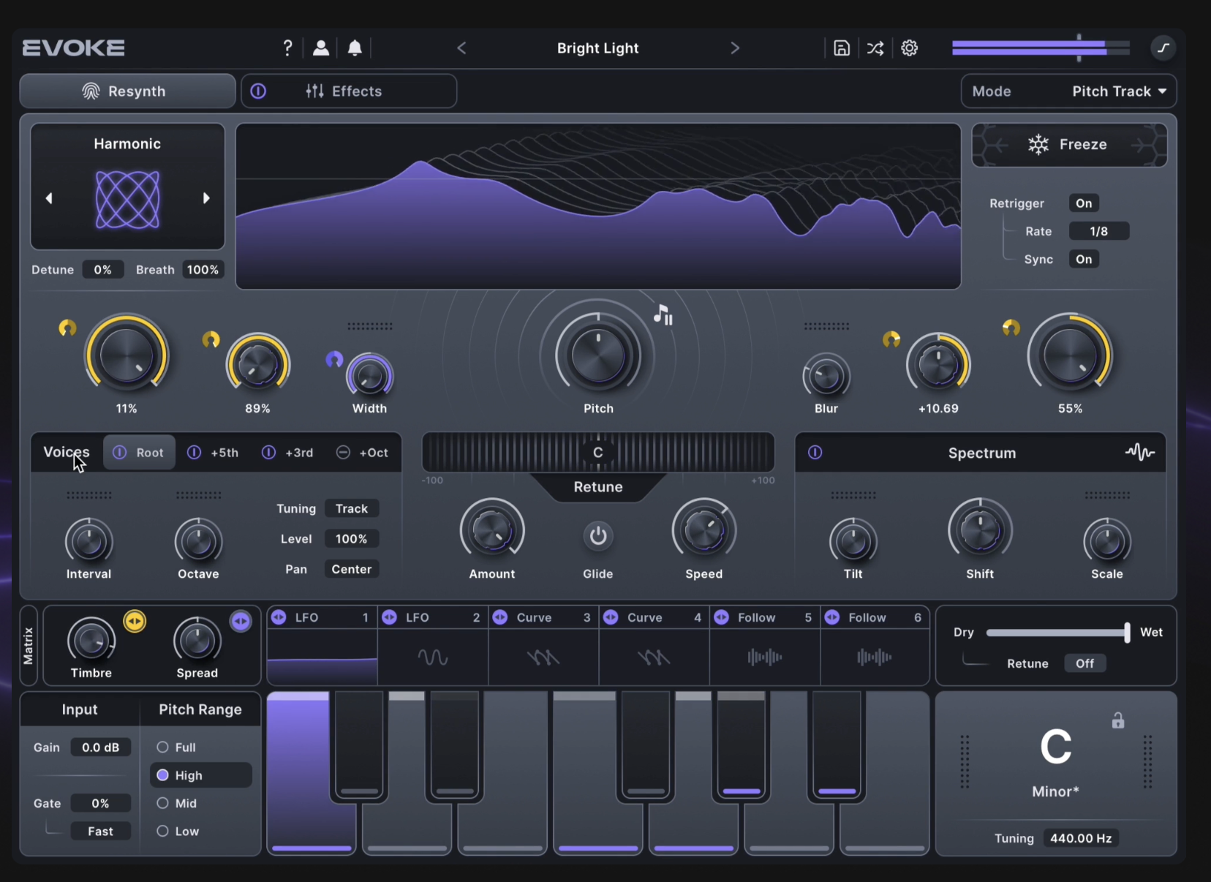Viewport: 1211px width, 882px height.
Task: Toggle Retrigger On value
Action: click(x=1084, y=203)
